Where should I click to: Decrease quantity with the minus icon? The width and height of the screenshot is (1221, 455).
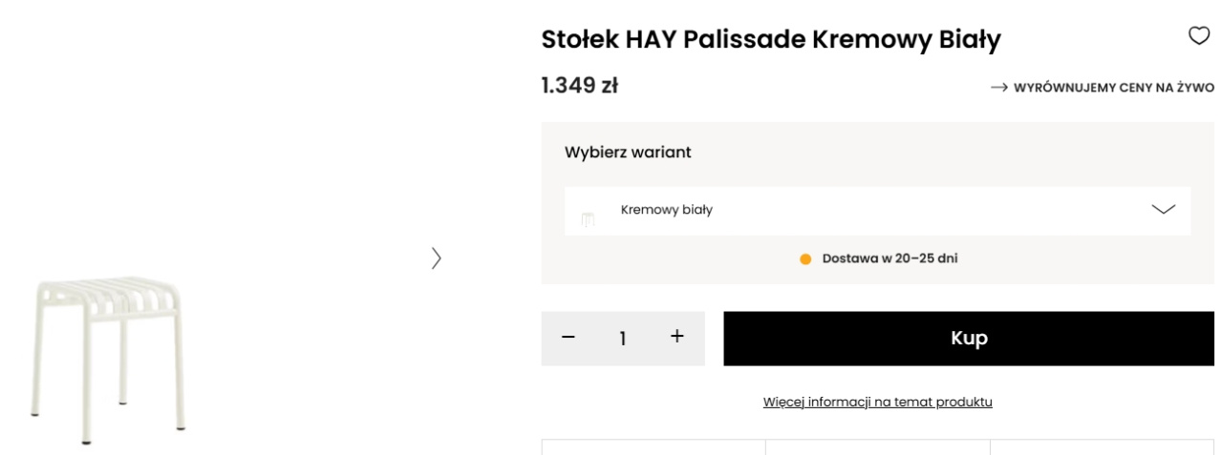click(568, 338)
